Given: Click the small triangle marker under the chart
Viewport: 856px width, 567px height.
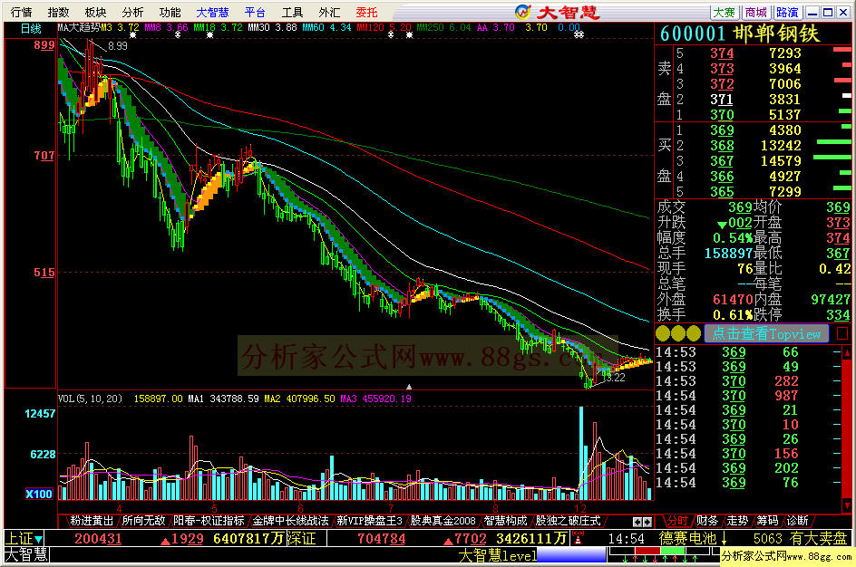Looking at the screenshot, I should 409,387.
